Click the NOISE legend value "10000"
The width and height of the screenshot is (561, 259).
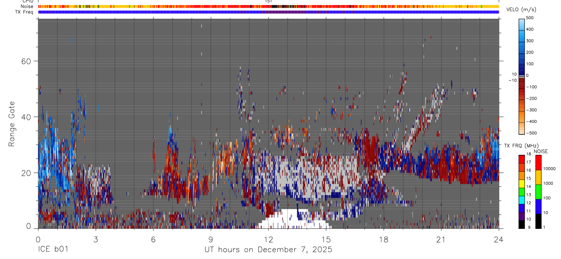click(550, 169)
